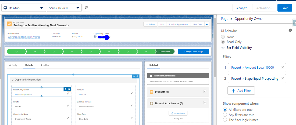This screenshot has height=125, width=296.
Task: Remove the Amount Equal 10000 filter
Action: 283,67
